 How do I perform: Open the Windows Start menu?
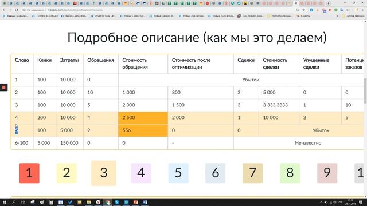pos(4,202)
